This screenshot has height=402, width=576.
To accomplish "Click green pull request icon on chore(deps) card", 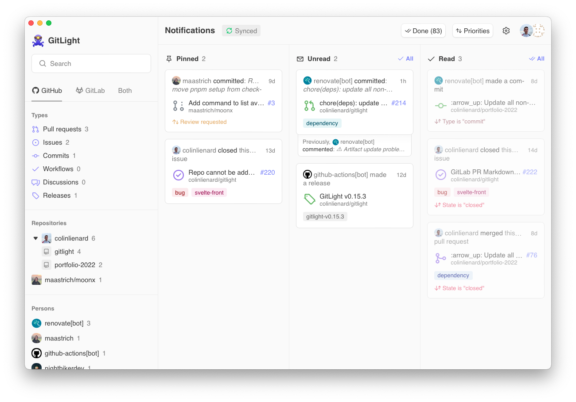I will point(309,106).
